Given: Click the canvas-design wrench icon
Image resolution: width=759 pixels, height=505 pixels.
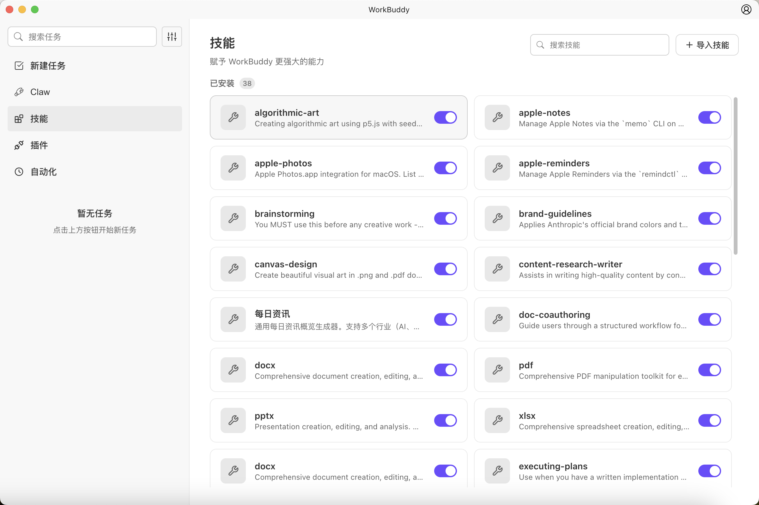Looking at the screenshot, I should 233,269.
